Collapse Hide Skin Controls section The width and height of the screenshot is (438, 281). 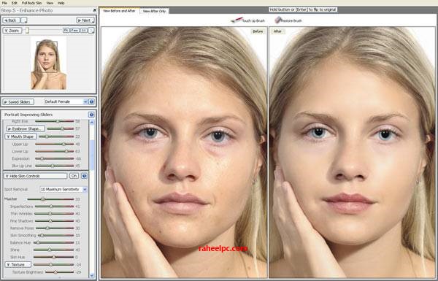pyautogui.click(x=36, y=176)
